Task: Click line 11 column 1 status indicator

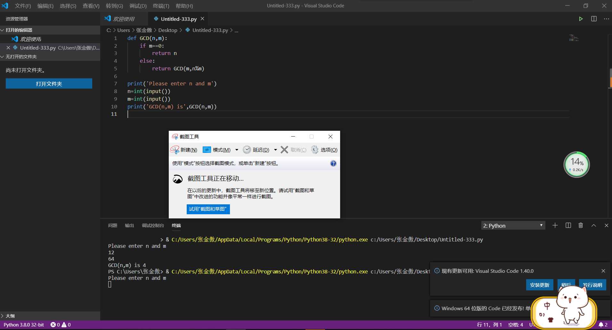Action: (x=489, y=325)
